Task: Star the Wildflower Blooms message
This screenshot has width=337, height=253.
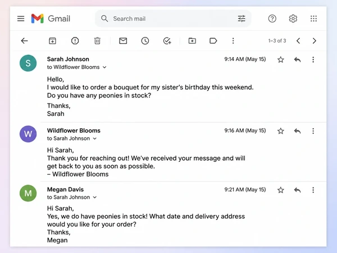Action: (281, 131)
